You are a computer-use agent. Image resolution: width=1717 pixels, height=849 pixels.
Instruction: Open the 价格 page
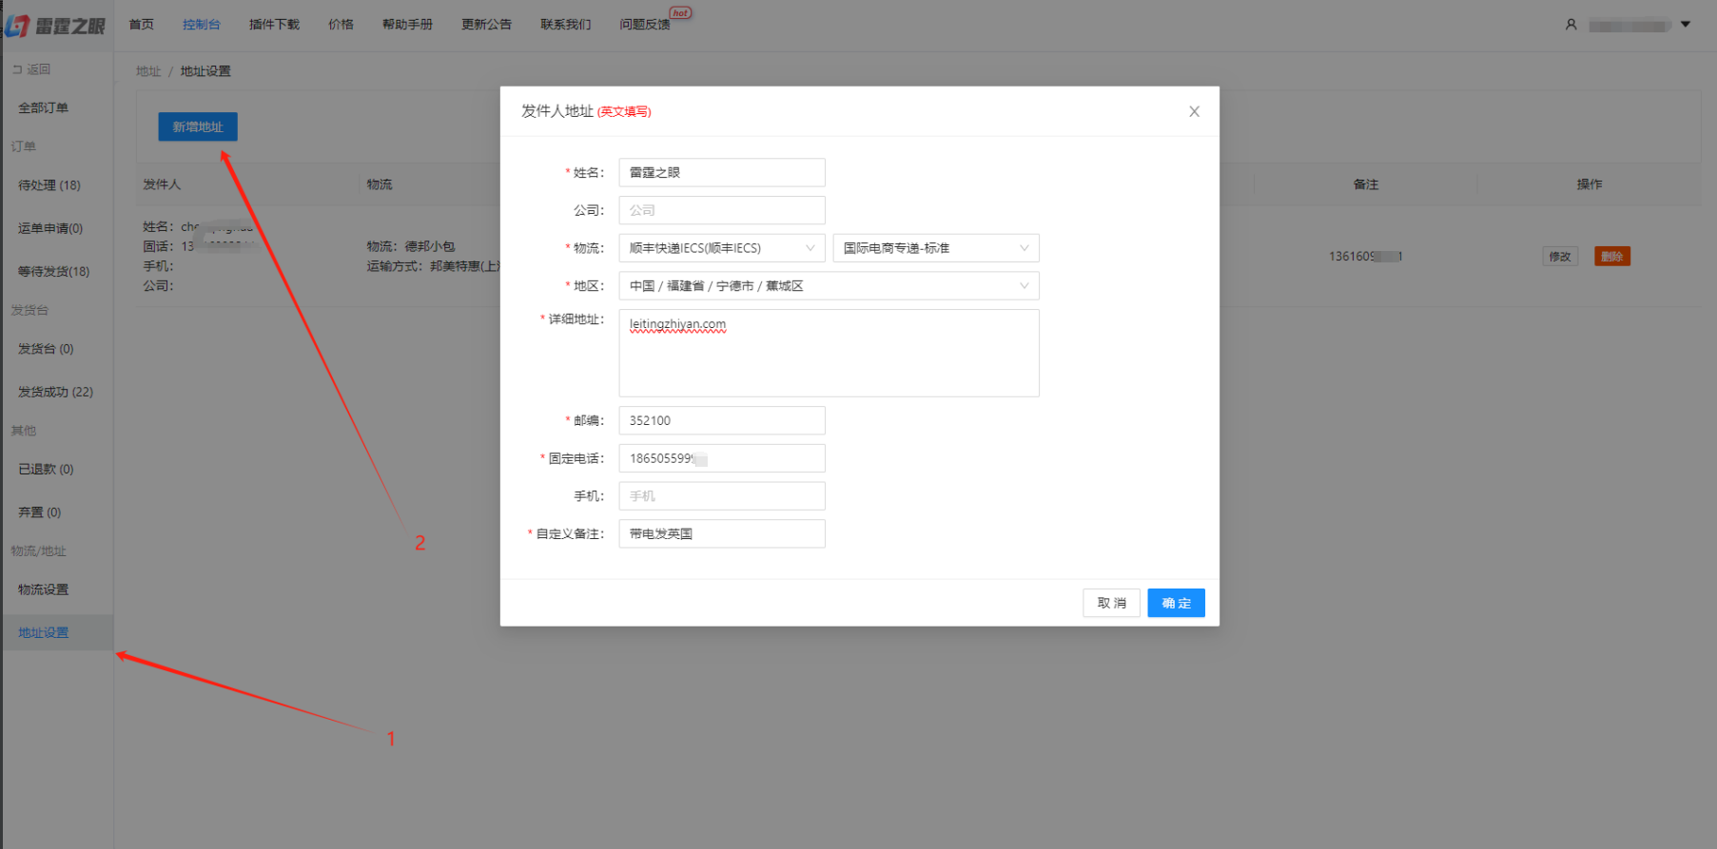pyautogui.click(x=341, y=25)
